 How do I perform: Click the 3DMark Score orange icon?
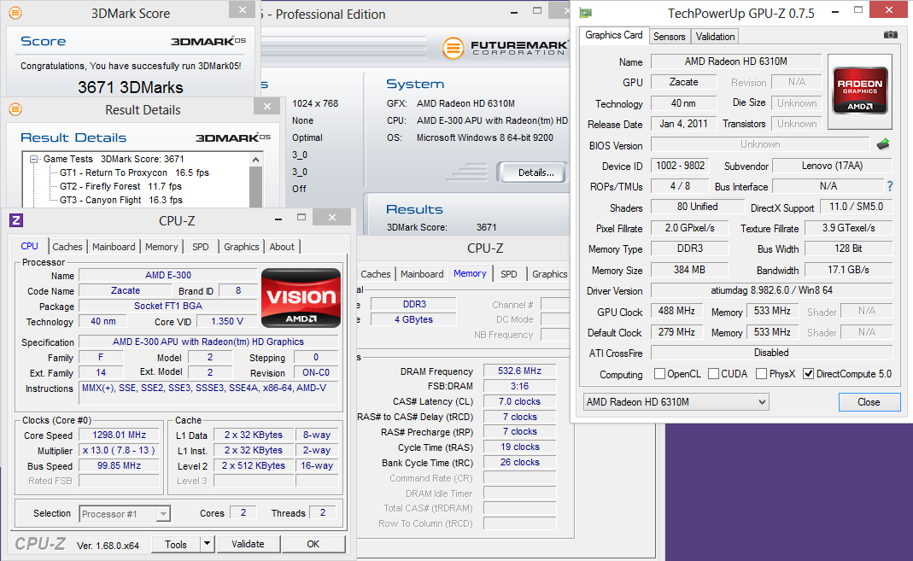pyautogui.click(x=15, y=12)
